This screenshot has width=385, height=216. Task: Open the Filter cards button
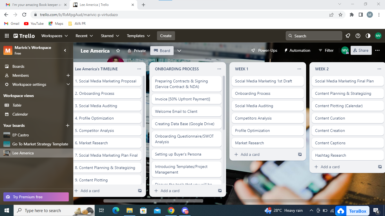pos(326,50)
